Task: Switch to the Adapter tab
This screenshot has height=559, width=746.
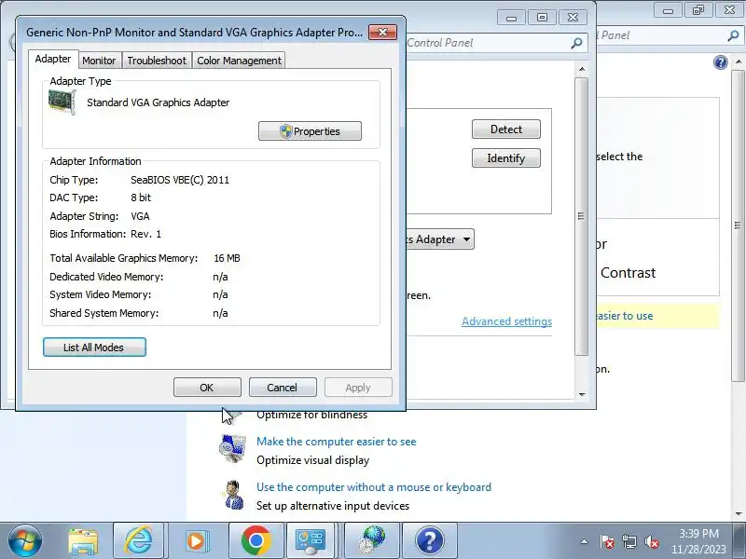Action: click(x=53, y=59)
